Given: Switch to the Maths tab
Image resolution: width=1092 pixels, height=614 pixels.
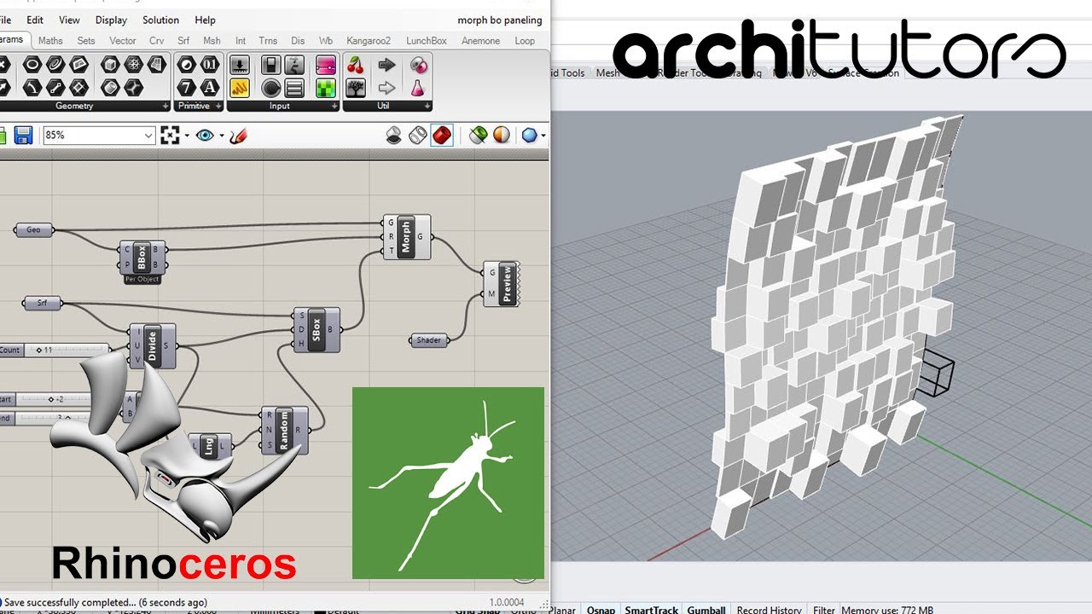Looking at the screenshot, I should point(50,40).
